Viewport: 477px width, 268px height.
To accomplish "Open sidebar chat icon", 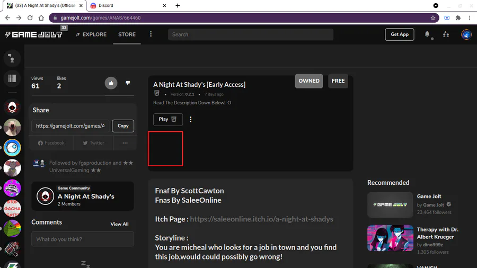I will 12,58.
